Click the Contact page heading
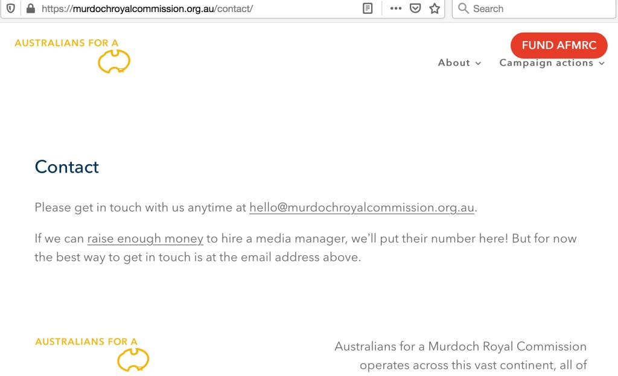The height and width of the screenshot is (376, 618). click(67, 167)
